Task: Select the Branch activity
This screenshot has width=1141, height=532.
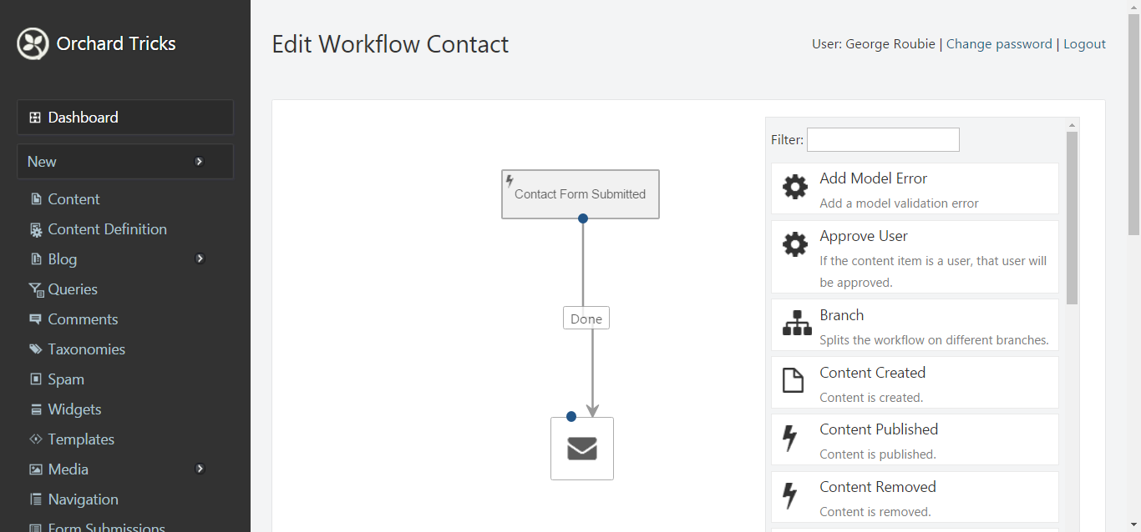Action: 915,325
